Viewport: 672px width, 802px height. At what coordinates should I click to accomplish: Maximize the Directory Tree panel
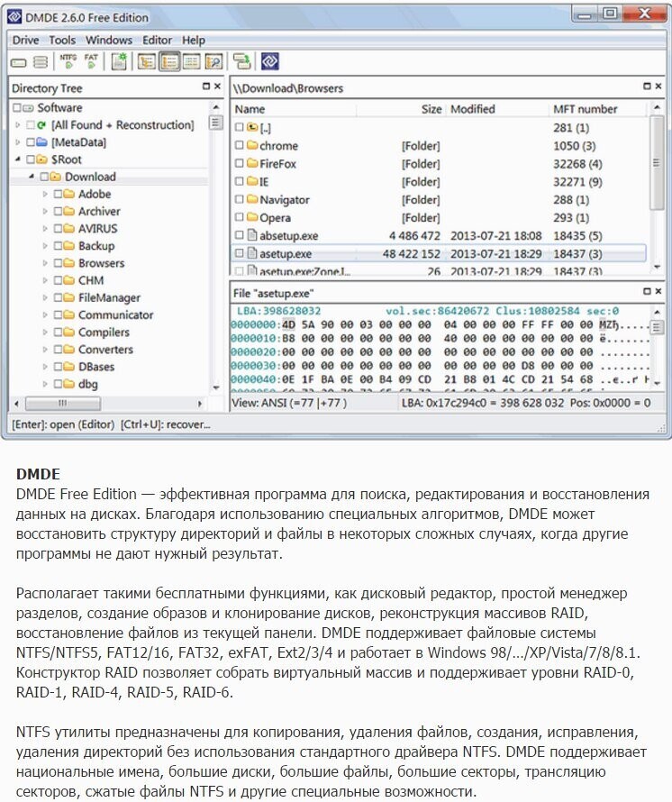pyautogui.click(x=206, y=87)
